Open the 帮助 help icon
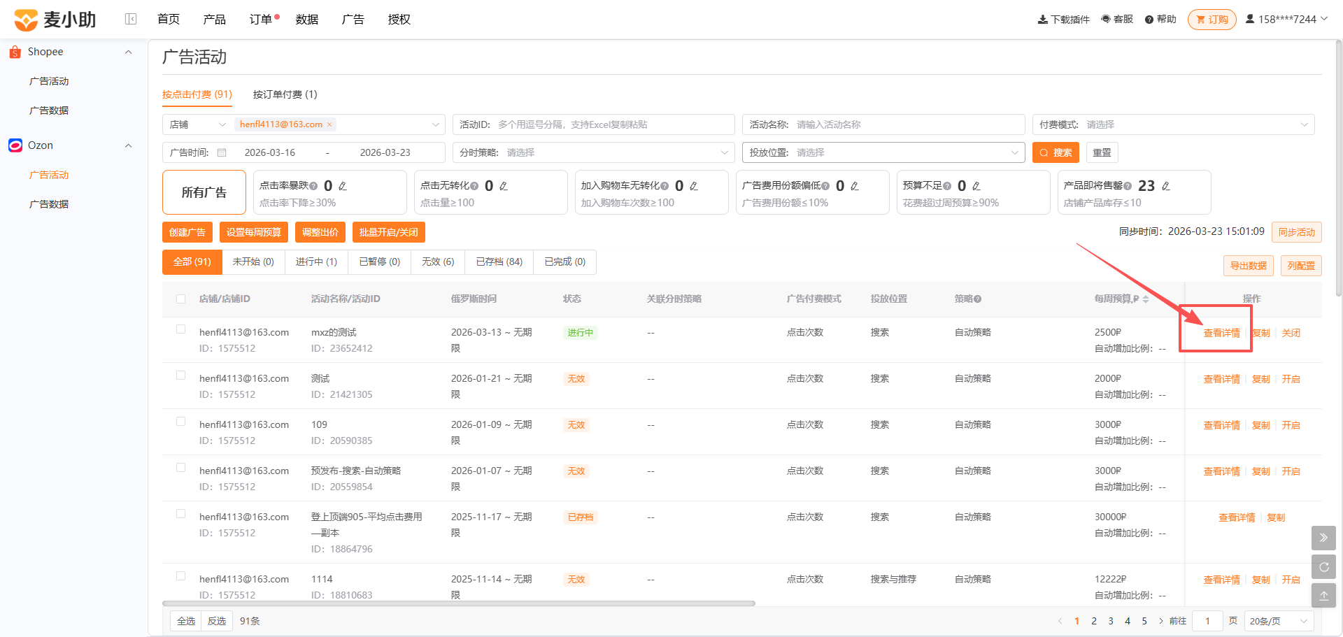The width and height of the screenshot is (1343, 637). [x=1149, y=20]
